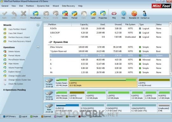Open the Data Recovery menu
The width and height of the screenshot is (172, 122).
(x=68, y=6)
